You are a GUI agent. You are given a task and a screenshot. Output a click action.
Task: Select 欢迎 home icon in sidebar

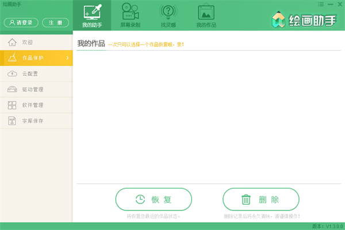12,43
